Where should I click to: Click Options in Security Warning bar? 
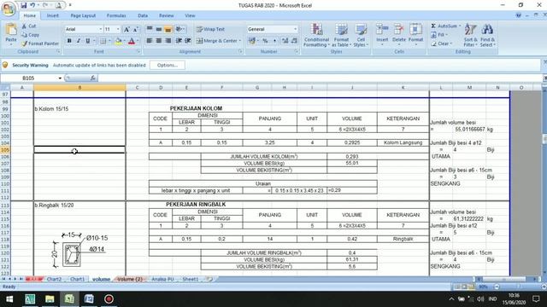168,65
